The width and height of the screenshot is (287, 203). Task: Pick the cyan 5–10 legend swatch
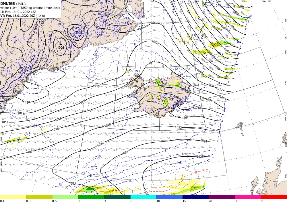(143, 197)
